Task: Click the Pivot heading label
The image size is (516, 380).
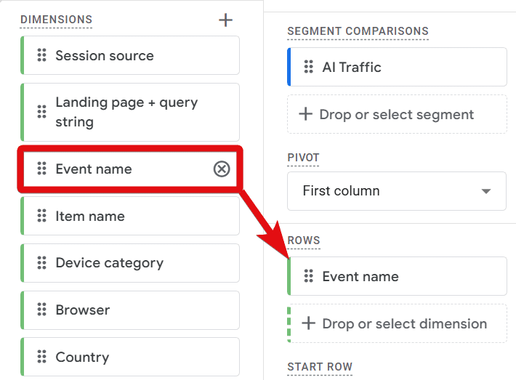Action: pos(303,158)
